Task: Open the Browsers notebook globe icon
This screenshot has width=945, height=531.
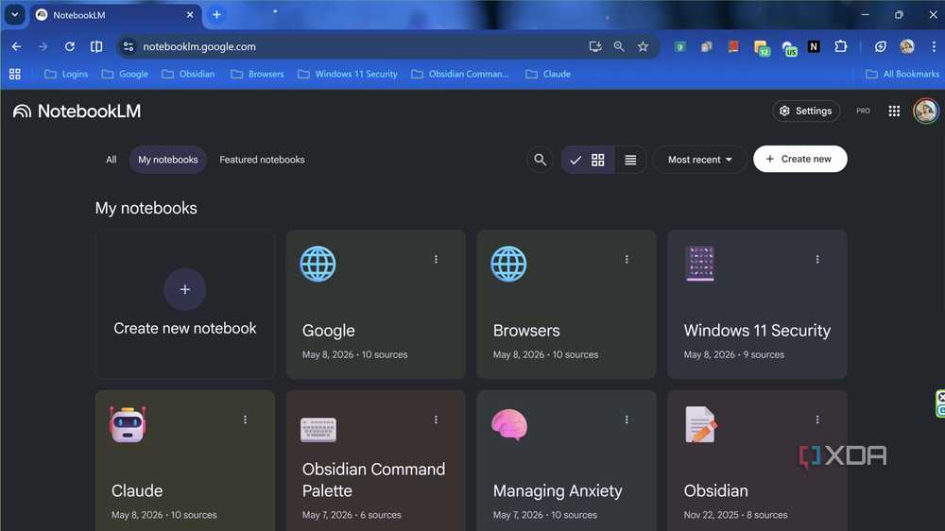Action: point(508,264)
